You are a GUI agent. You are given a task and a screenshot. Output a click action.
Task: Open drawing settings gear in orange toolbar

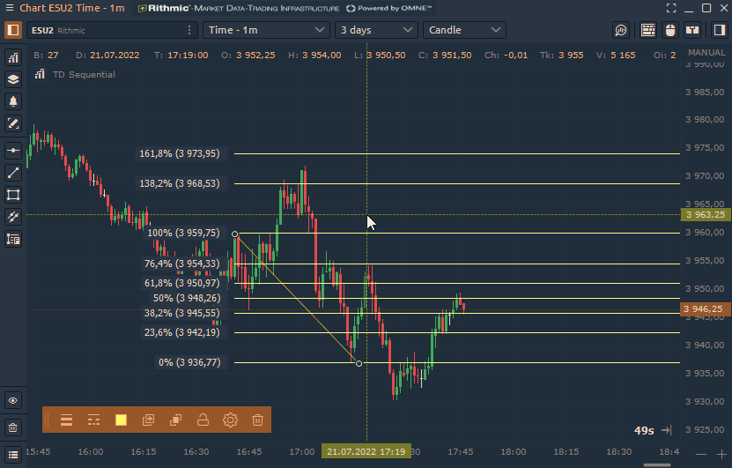(x=230, y=420)
